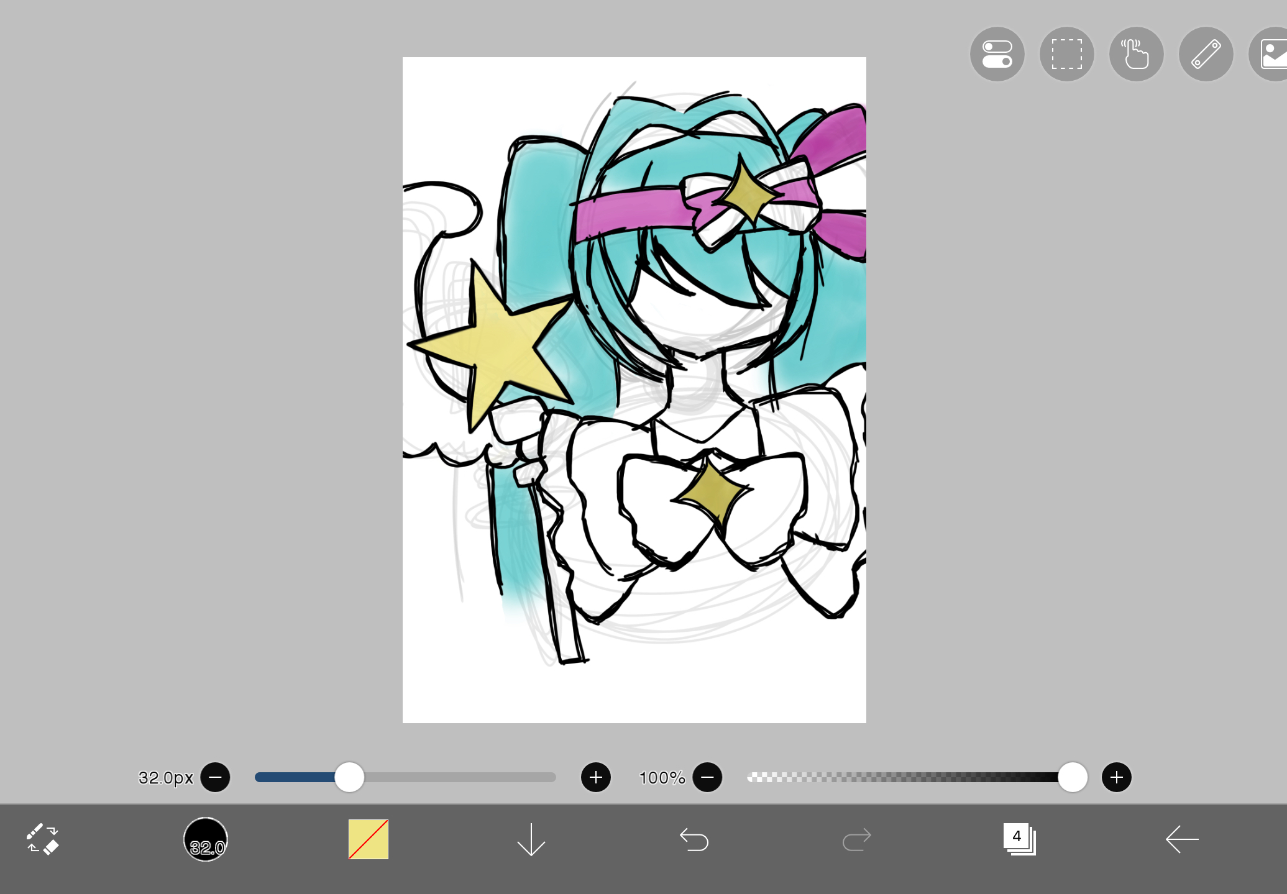Image resolution: width=1287 pixels, height=894 pixels.
Task: Decrease opacity with minus button
Action: 708,777
